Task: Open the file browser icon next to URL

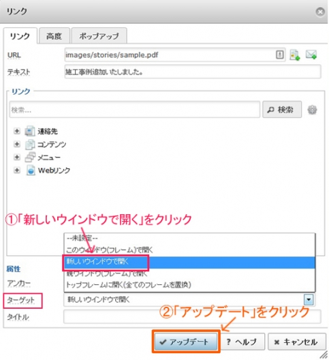Action: 295,55
